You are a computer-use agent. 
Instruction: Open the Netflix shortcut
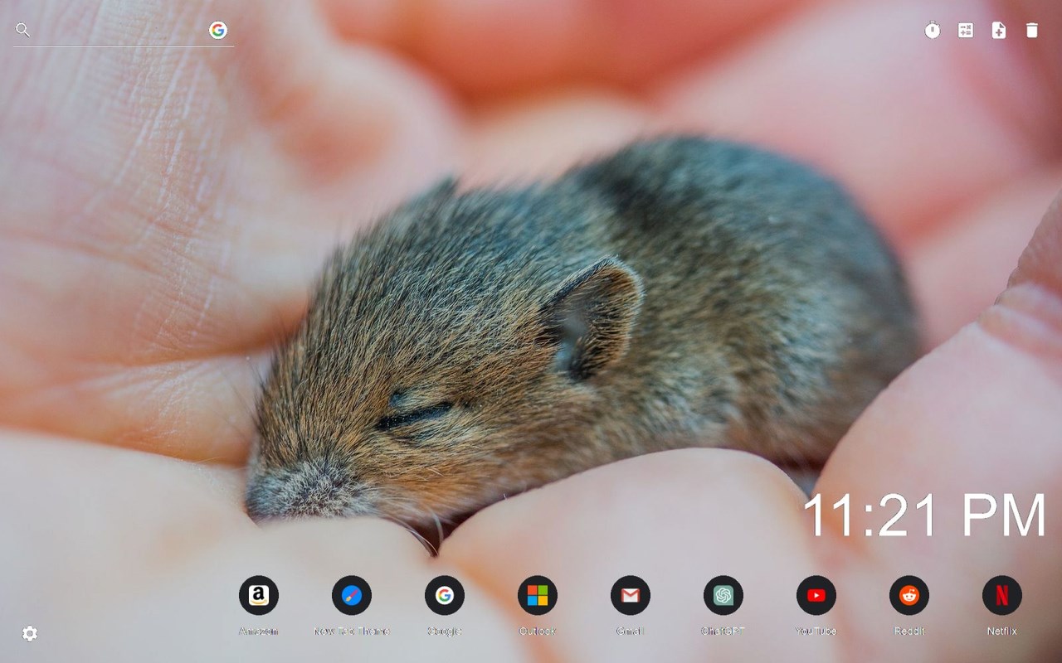point(1002,595)
